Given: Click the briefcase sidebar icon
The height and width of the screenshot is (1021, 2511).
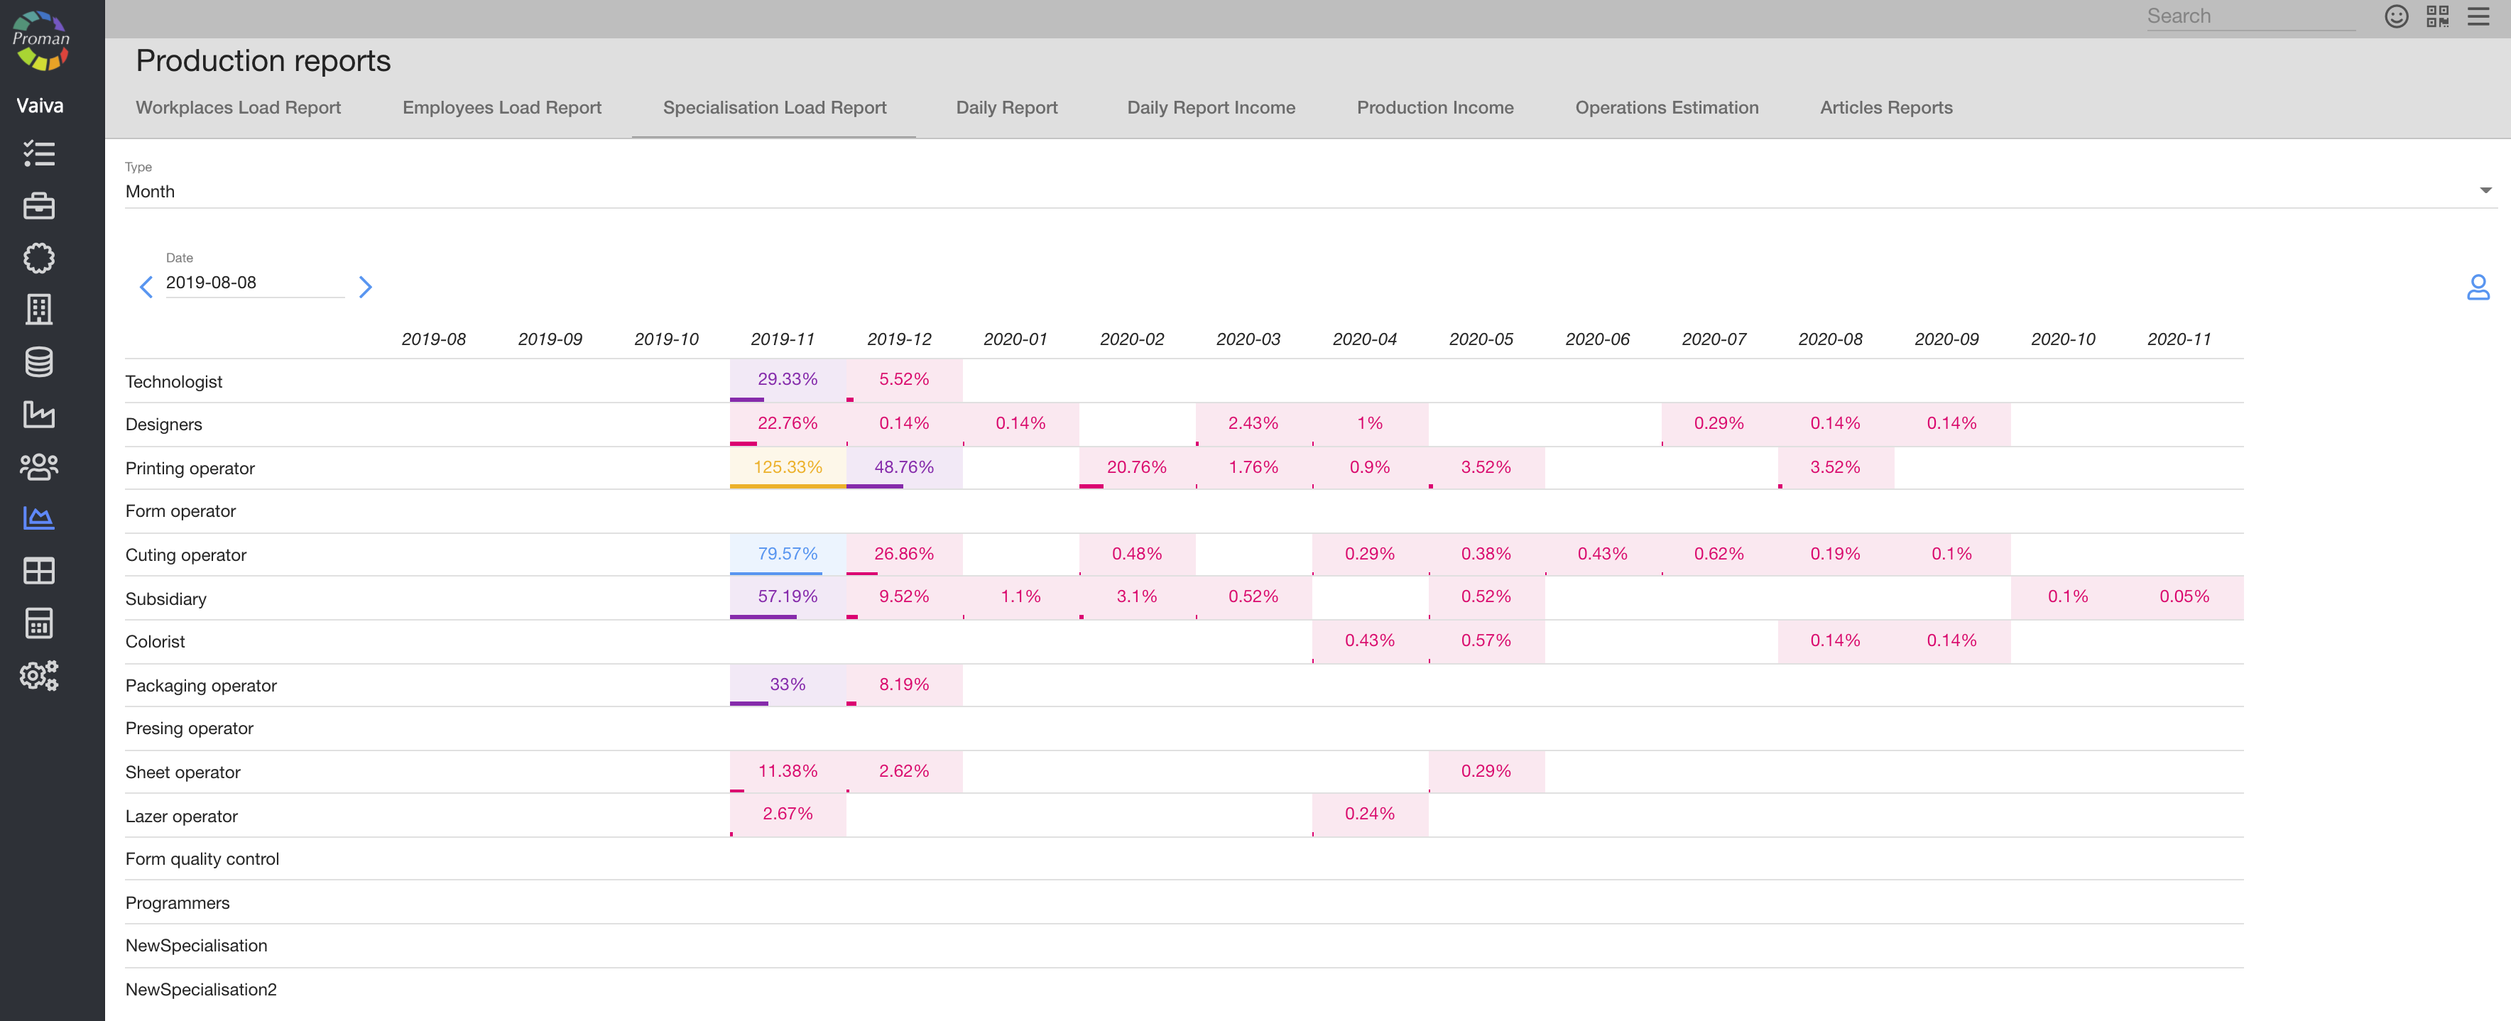Looking at the screenshot, I should 39,206.
